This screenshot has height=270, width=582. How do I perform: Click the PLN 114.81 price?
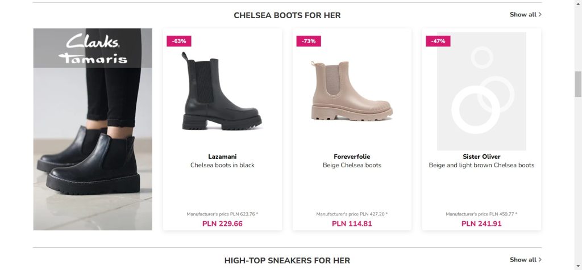(352, 223)
